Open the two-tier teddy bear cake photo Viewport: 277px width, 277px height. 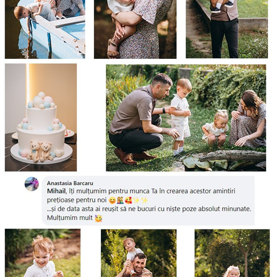tap(41, 117)
